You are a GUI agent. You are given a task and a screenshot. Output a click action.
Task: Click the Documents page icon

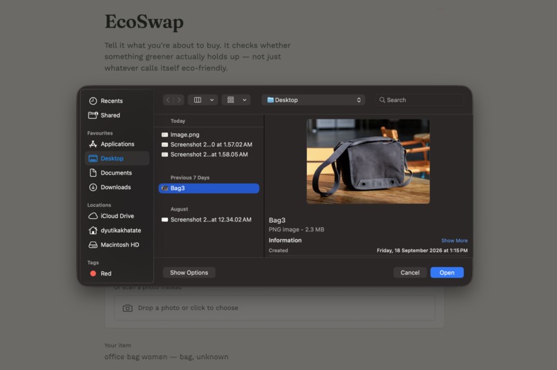coord(93,173)
